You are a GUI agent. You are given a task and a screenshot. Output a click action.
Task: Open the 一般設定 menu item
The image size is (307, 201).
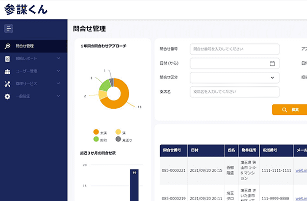click(34, 96)
